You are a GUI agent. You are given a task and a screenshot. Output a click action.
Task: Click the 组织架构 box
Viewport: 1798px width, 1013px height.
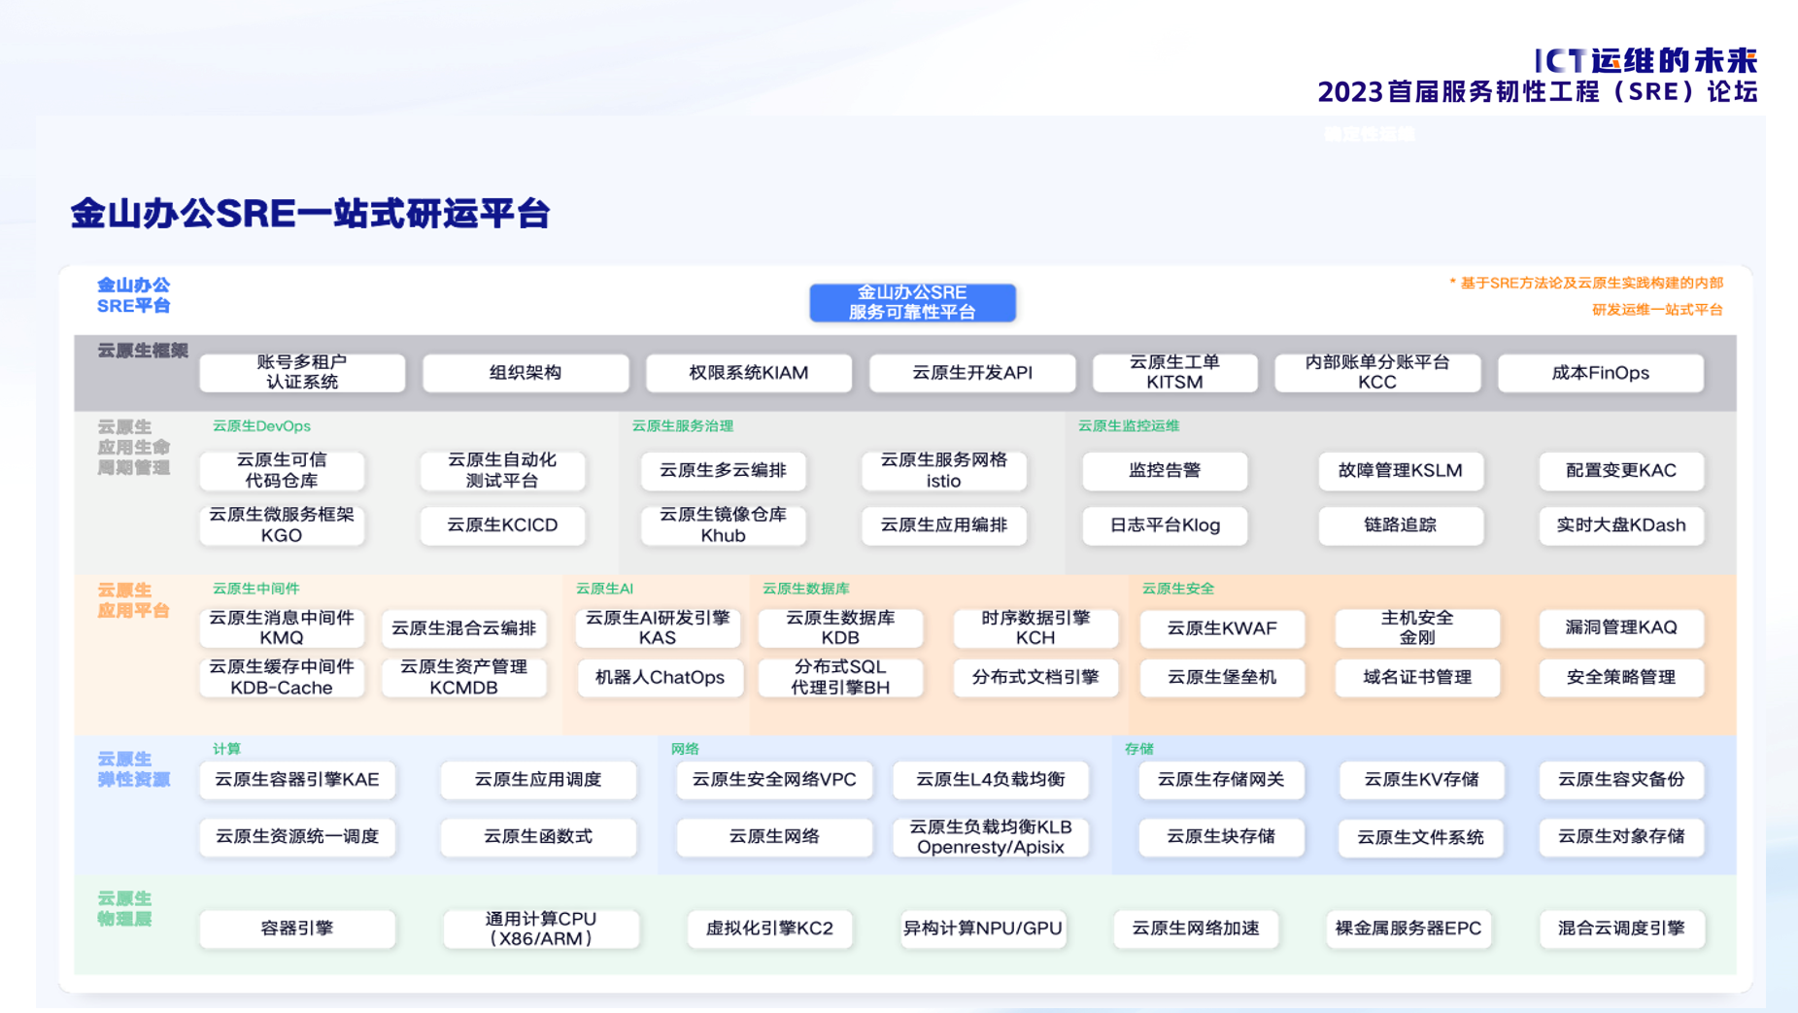526,372
